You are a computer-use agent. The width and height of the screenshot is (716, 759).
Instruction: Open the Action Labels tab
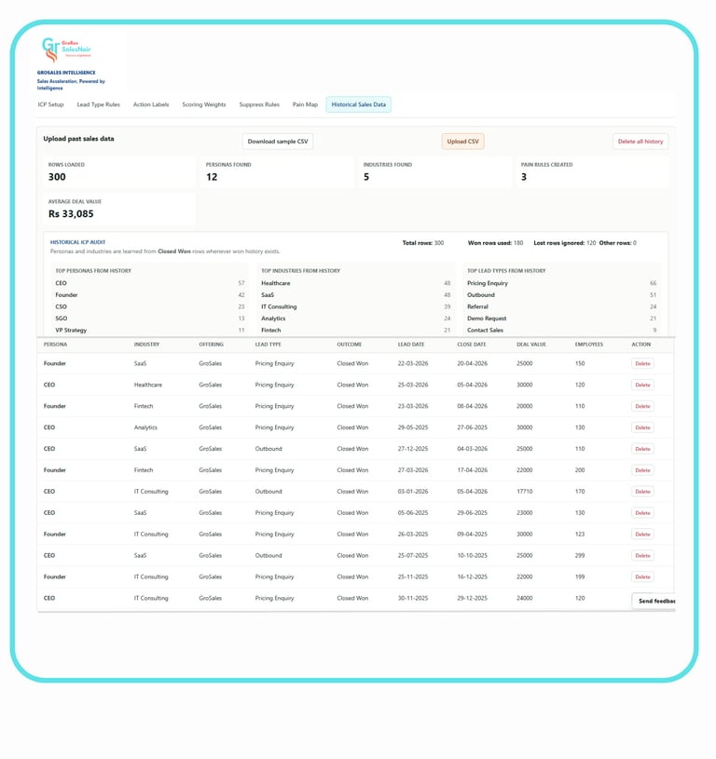[x=151, y=104]
